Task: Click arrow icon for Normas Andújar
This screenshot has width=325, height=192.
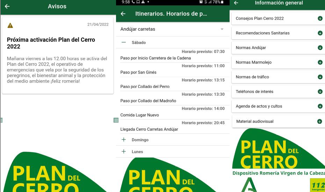Action: point(319,48)
